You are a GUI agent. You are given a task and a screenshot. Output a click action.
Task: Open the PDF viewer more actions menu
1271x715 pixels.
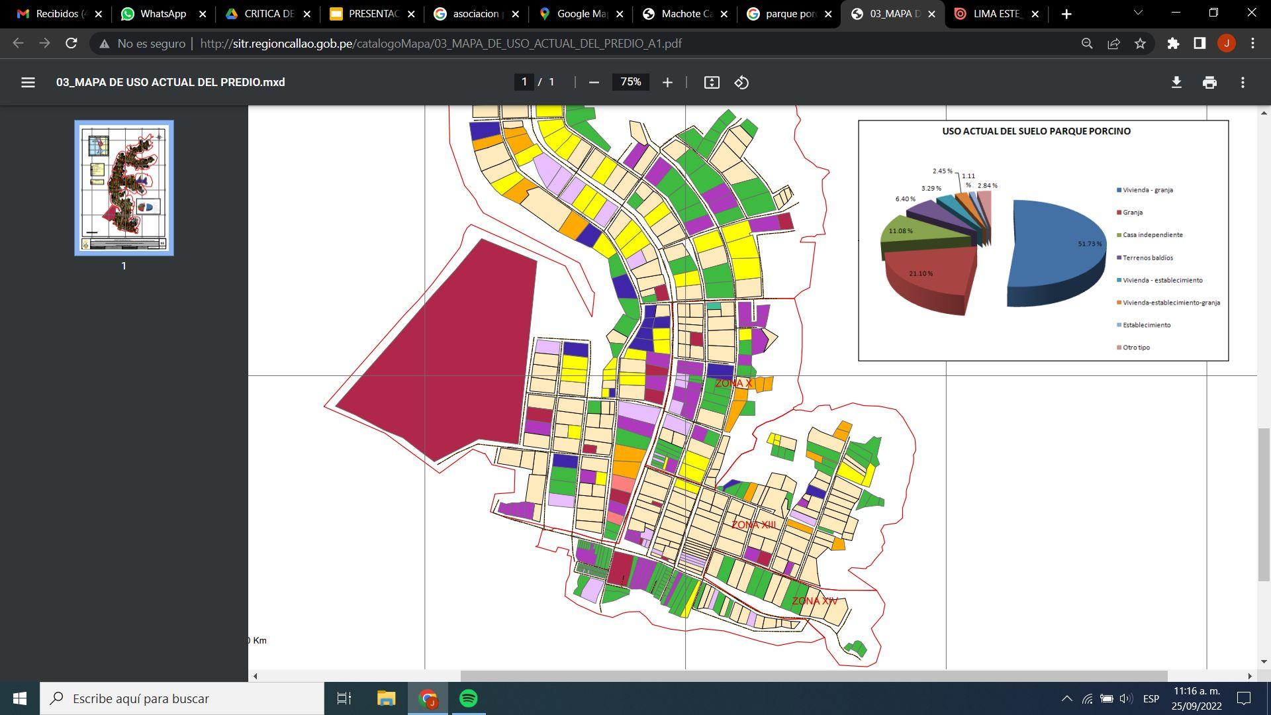pyautogui.click(x=1243, y=82)
